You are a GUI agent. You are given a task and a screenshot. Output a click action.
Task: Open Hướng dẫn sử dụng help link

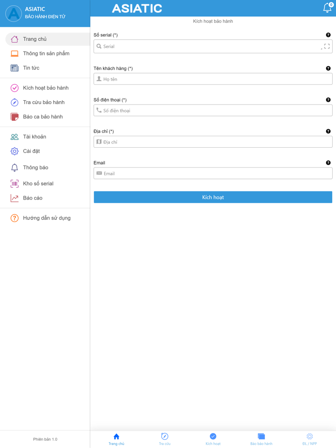pos(47,218)
